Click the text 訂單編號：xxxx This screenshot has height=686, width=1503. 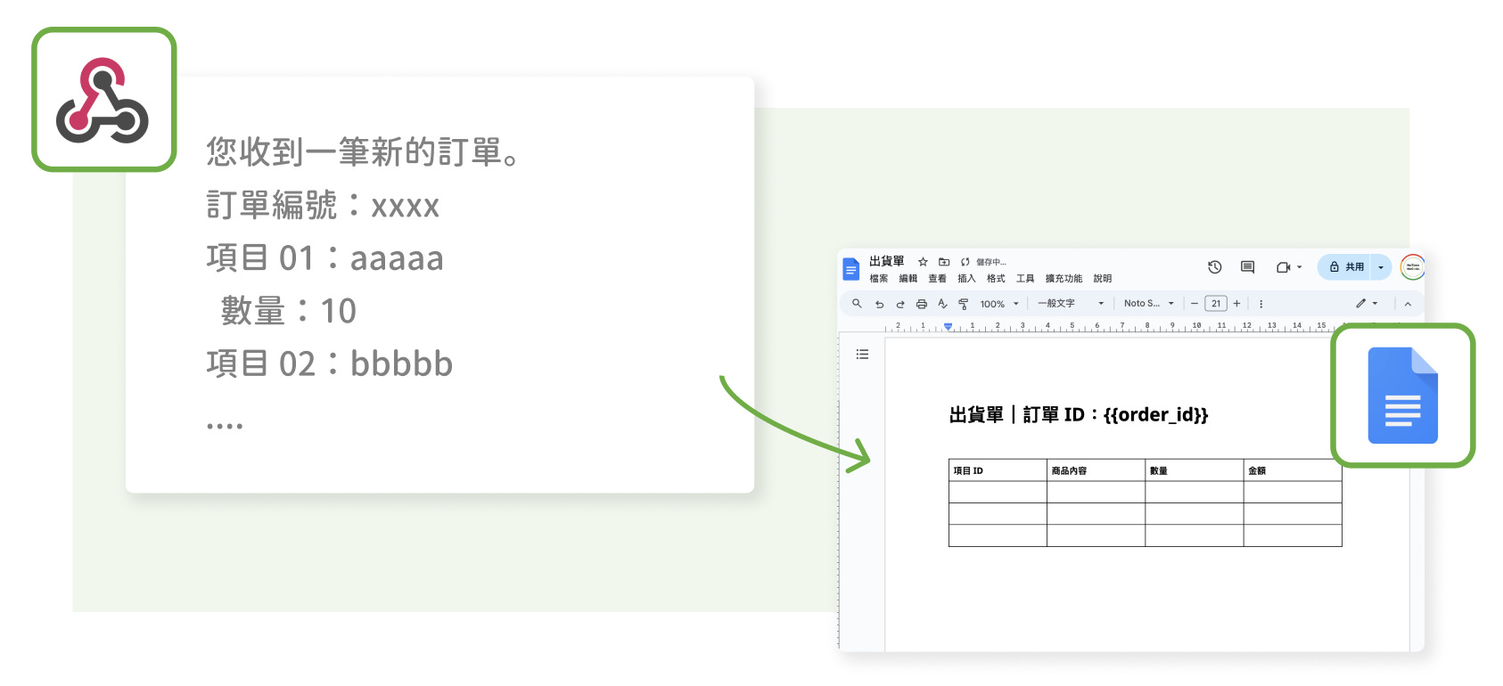pos(323,206)
